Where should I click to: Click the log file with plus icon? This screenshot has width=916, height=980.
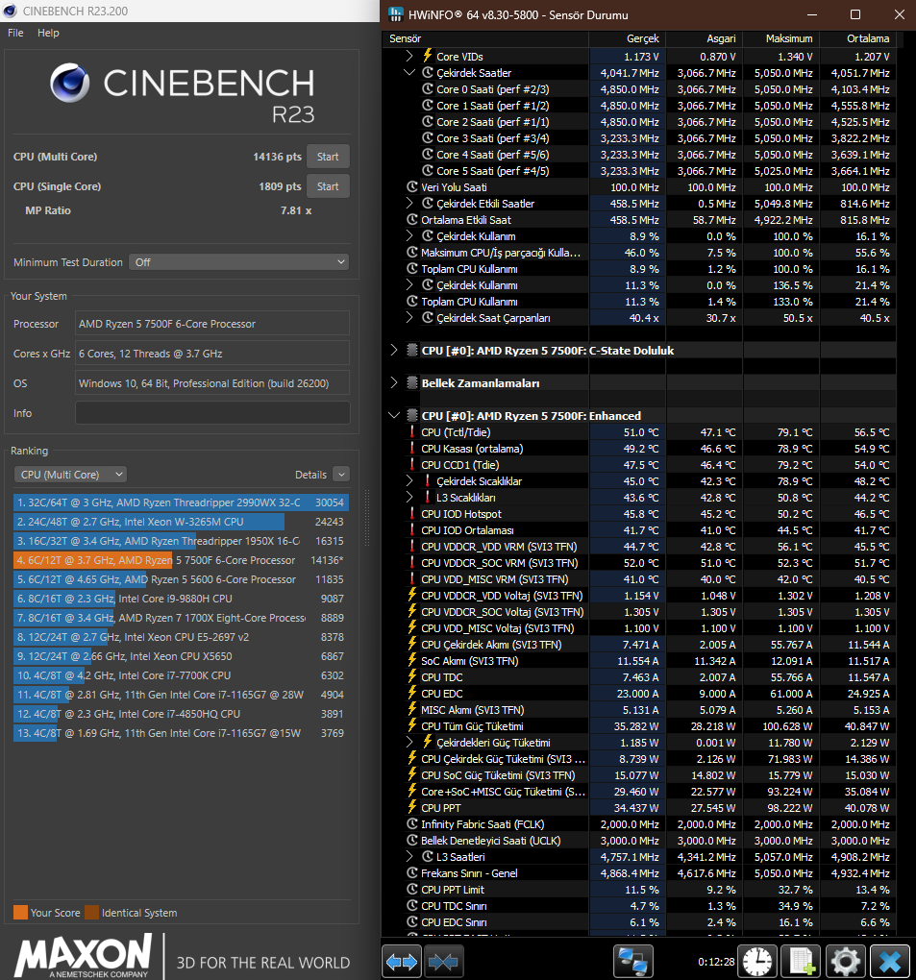point(803,961)
